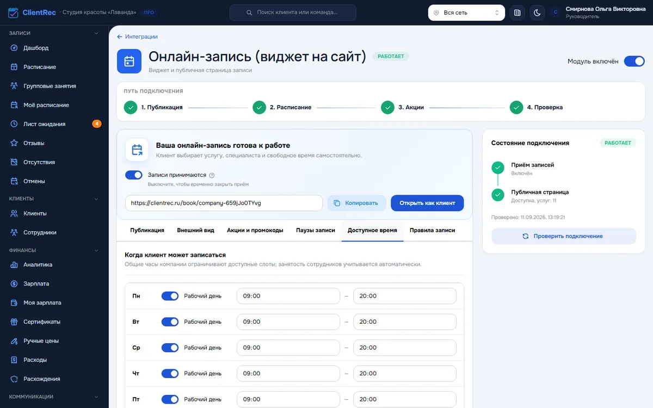Open the Дашборд sidebar icon
This screenshot has height=408, width=653.
[14, 48]
